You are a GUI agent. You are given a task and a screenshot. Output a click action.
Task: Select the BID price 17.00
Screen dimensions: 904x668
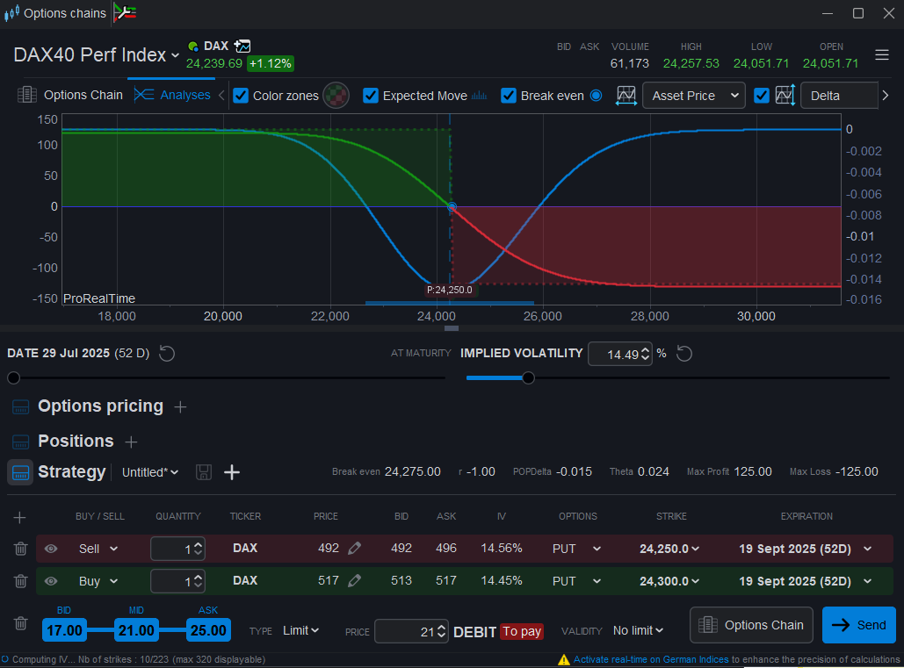64,630
